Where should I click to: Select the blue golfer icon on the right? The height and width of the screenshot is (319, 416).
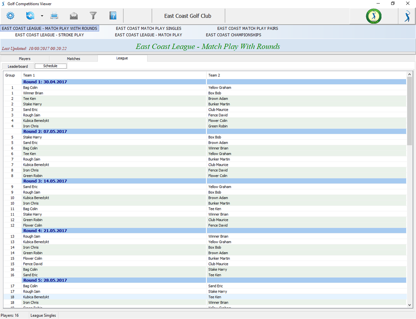[x=407, y=16]
